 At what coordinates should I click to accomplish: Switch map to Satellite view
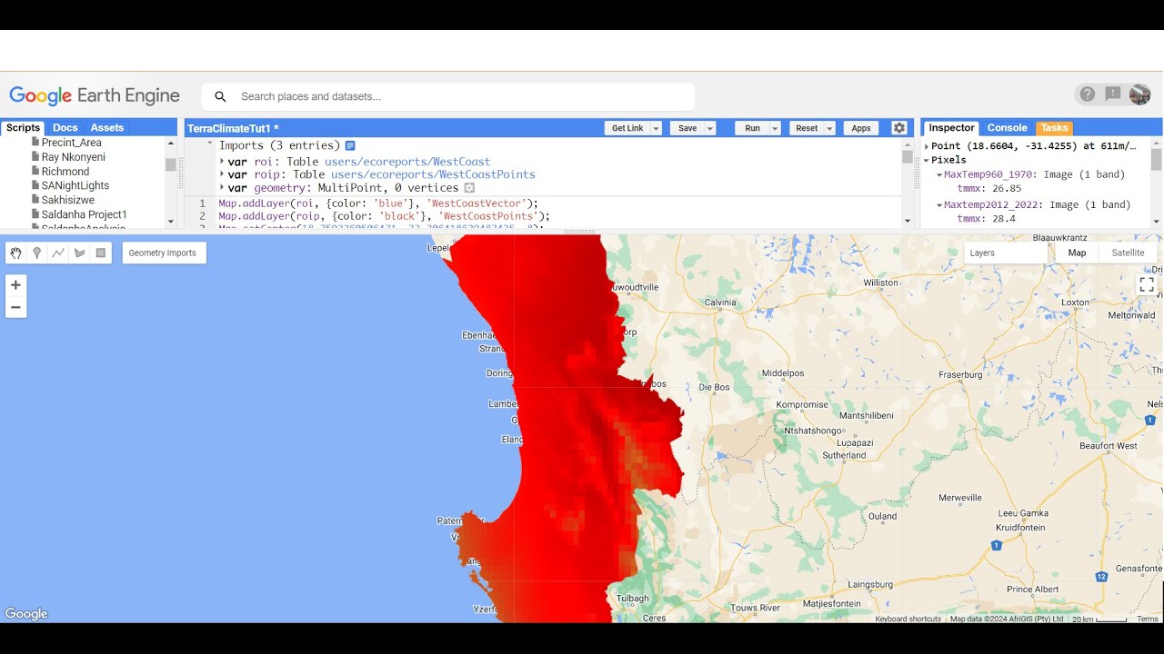tap(1128, 253)
